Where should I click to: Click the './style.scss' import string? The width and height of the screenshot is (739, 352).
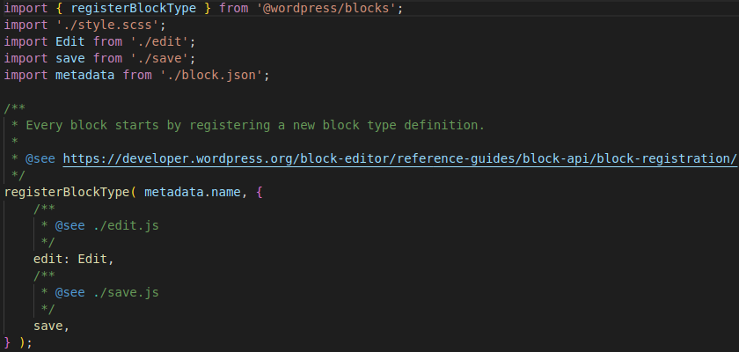point(107,25)
